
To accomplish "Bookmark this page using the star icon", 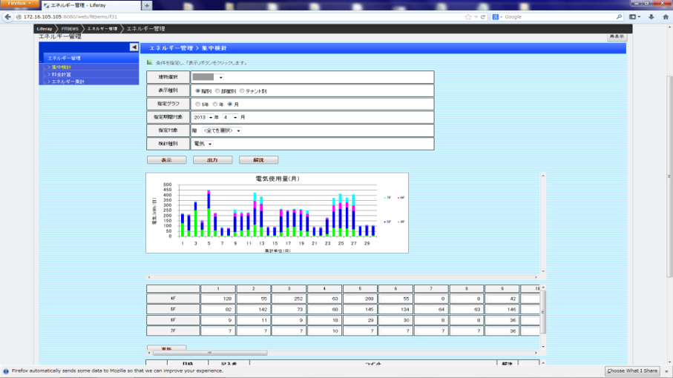I will [x=468, y=16].
